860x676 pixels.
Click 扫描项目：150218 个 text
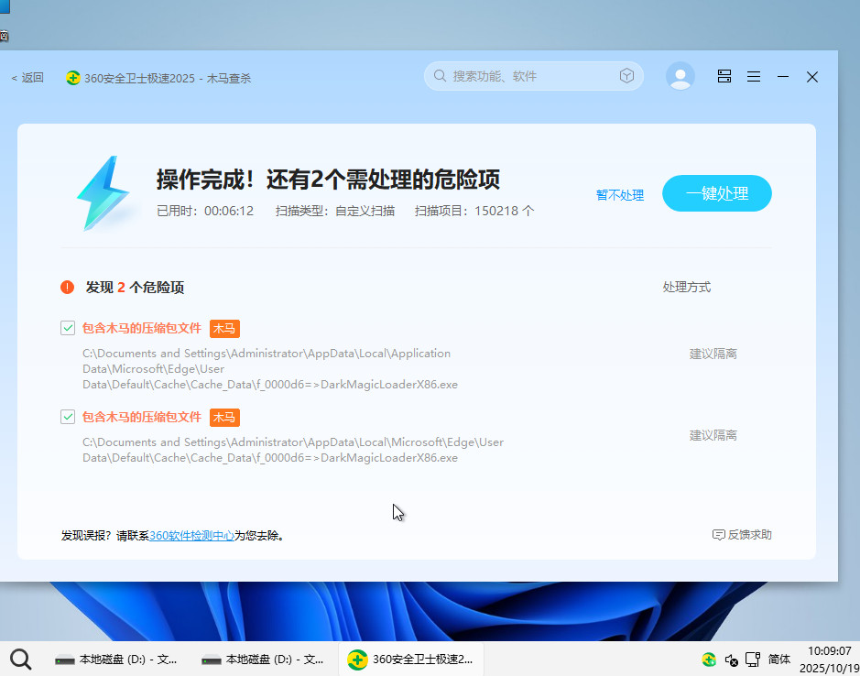(474, 211)
